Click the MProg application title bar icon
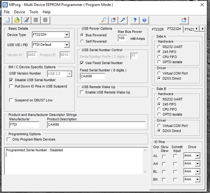The height and width of the screenshot is (193, 210). pyautogui.click(x=5, y=5)
